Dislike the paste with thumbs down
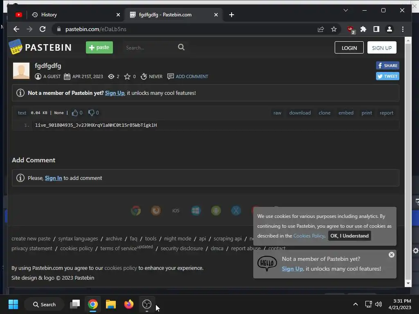 point(91,113)
